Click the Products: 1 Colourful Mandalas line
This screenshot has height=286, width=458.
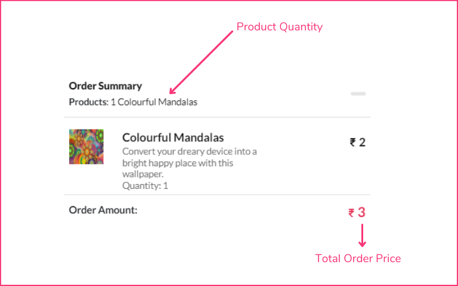coord(133,102)
